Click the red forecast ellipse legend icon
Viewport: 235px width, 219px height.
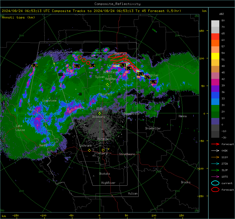pyautogui.click(x=215, y=190)
